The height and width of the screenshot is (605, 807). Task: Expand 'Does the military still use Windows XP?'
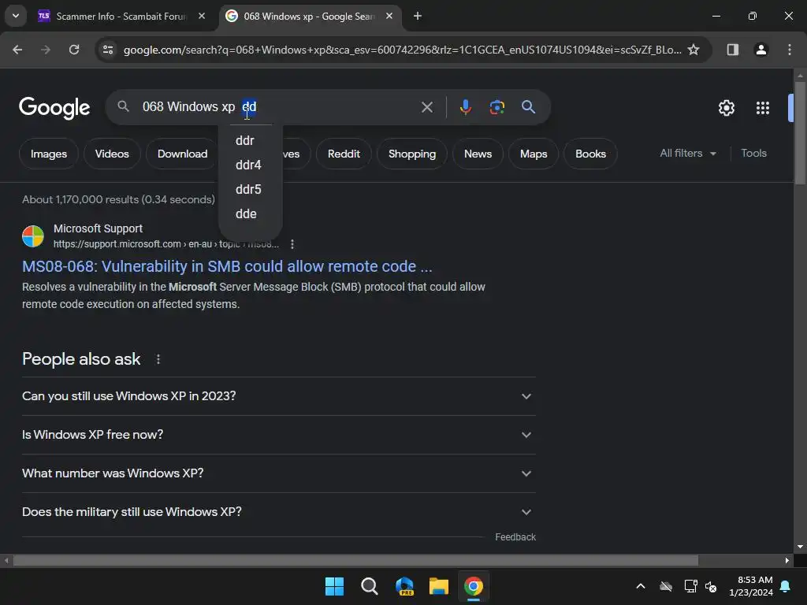[279, 512]
